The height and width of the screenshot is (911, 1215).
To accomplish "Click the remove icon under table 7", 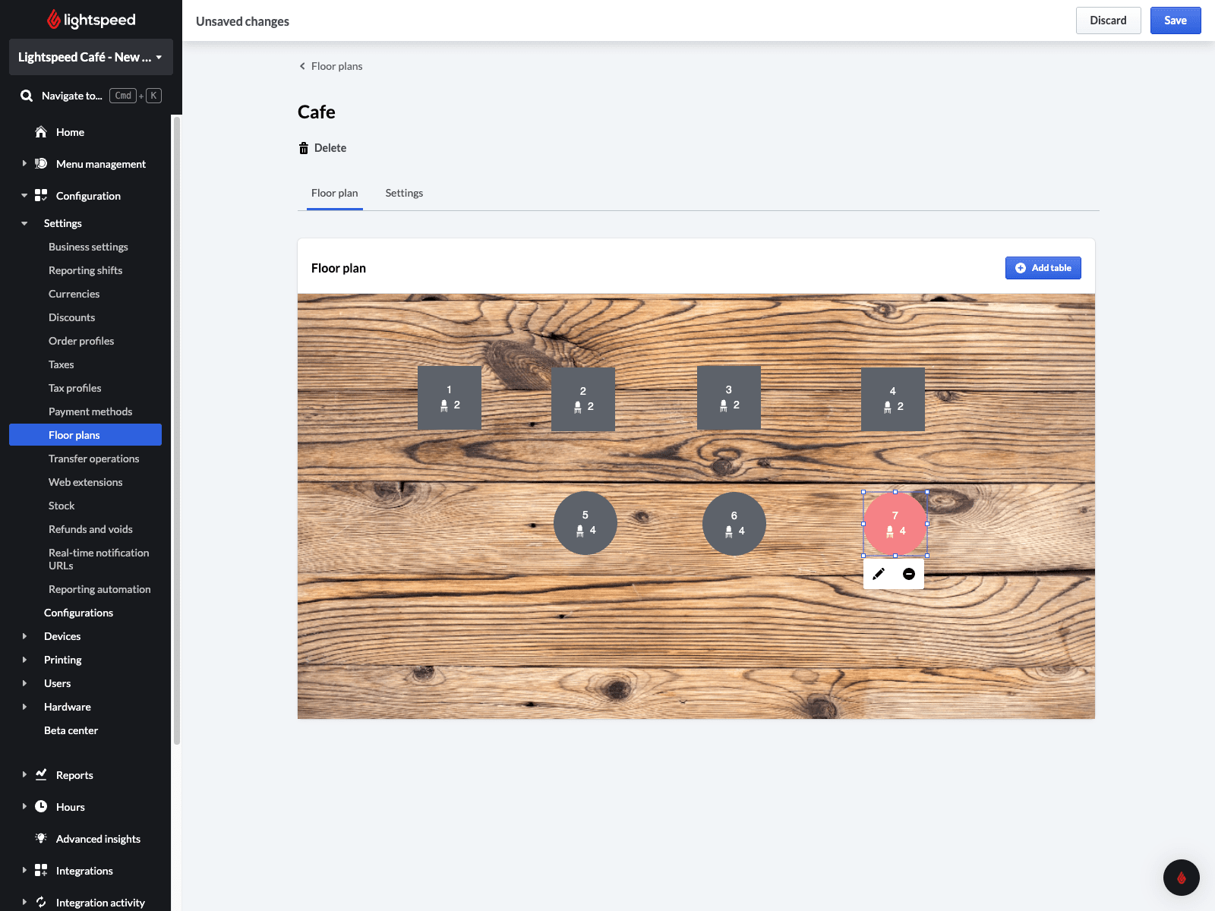I will click(x=909, y=574).
